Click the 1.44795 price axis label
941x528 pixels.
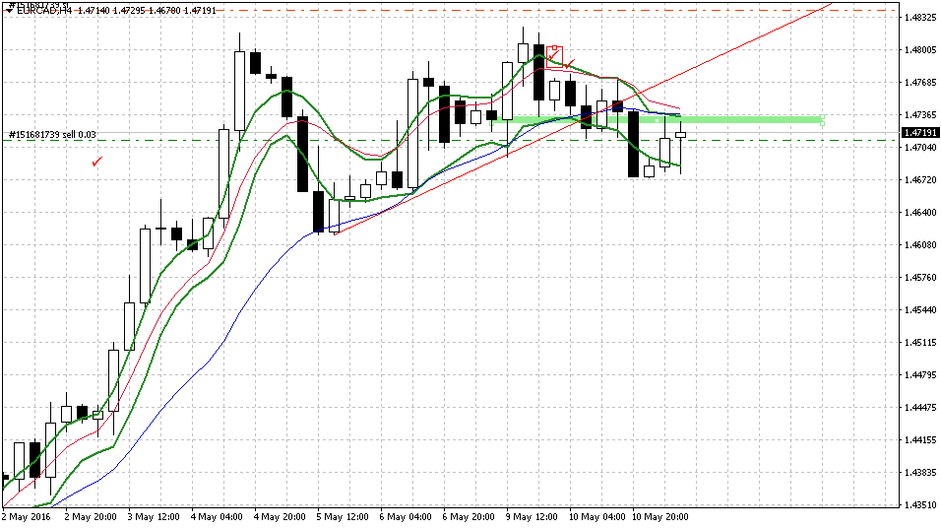919,375
